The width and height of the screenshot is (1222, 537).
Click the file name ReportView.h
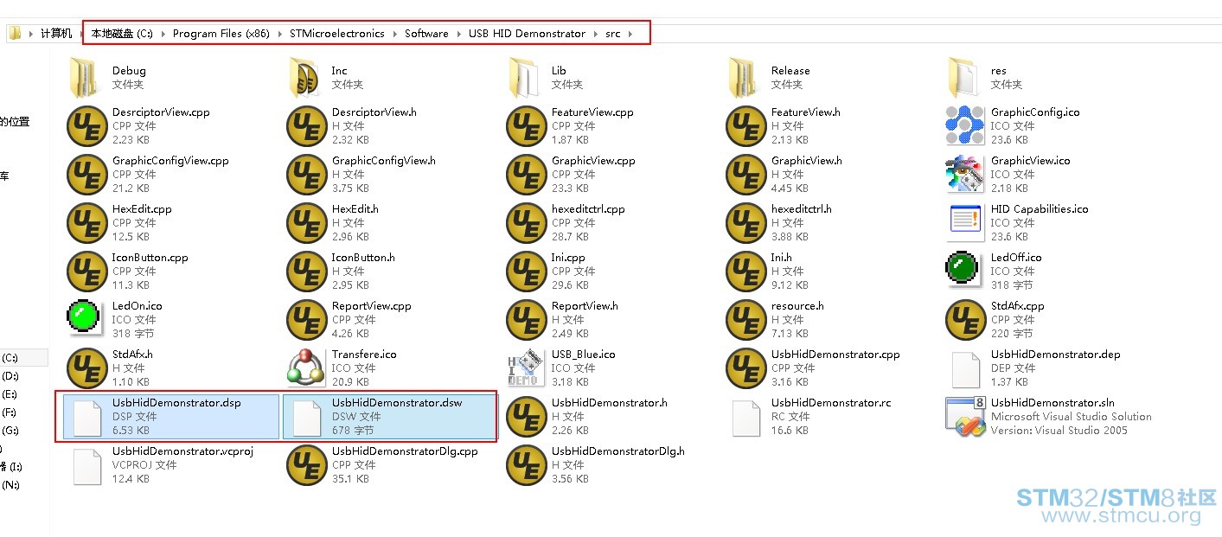(x=585, y=306)
